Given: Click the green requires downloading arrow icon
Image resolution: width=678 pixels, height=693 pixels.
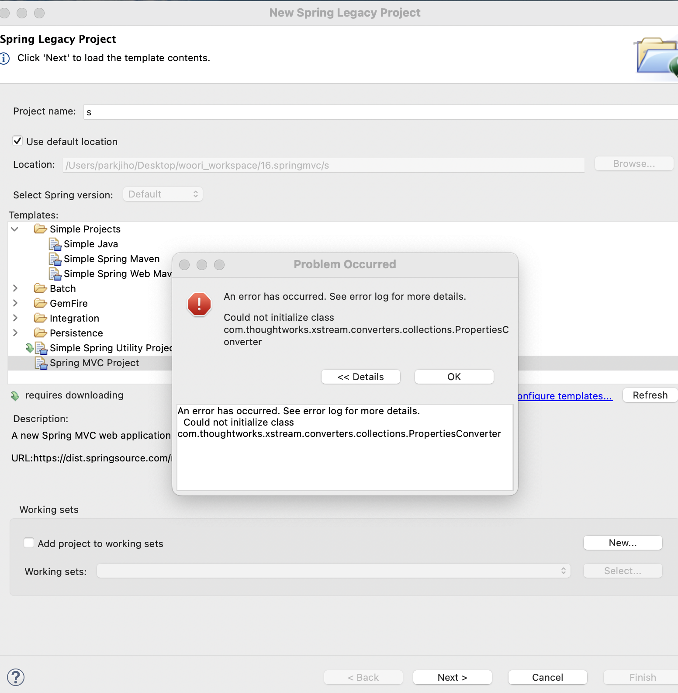Looking at the screenshot, I should 15,396.
